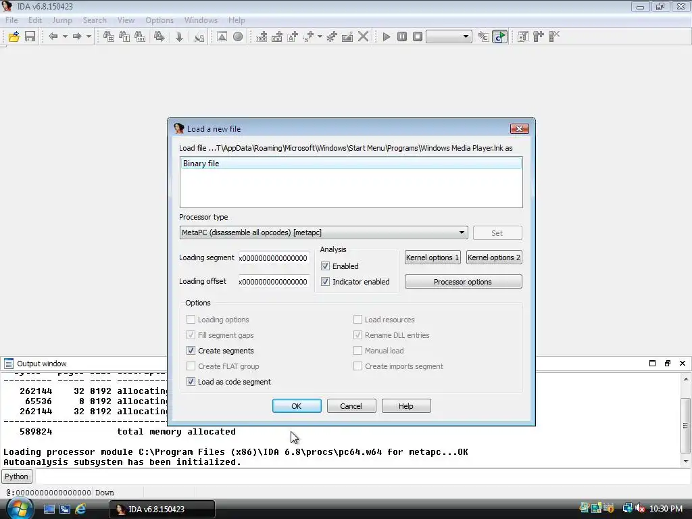Click the Jump forward arrow icon
Image resolution: width=692 pixels, height=519 pixels.
(x=77, y=36)
